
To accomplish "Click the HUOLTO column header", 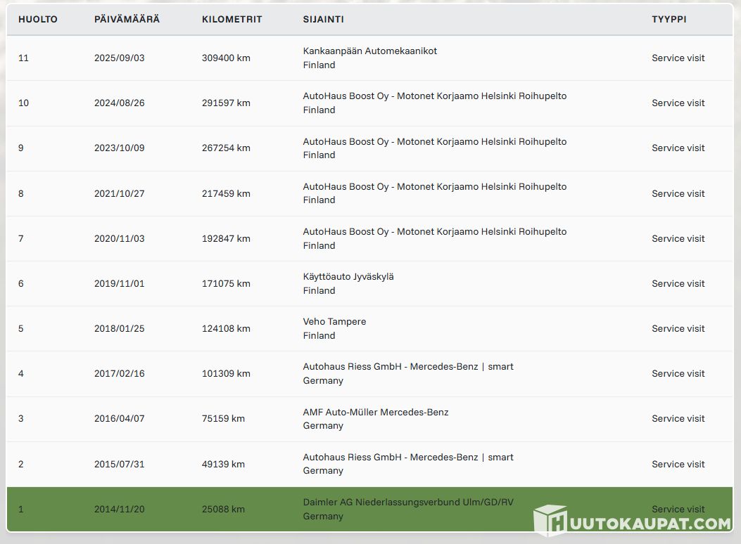I will pos(38,19).
